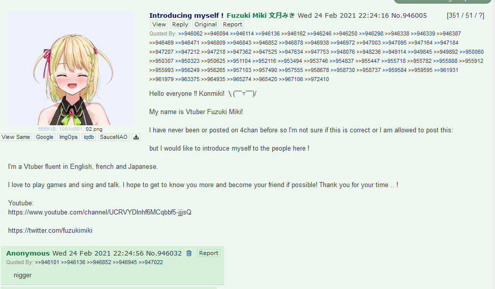The image size is (495, 289).
Task: Jump to quoted reply >>972410
Action: [317, 79]
